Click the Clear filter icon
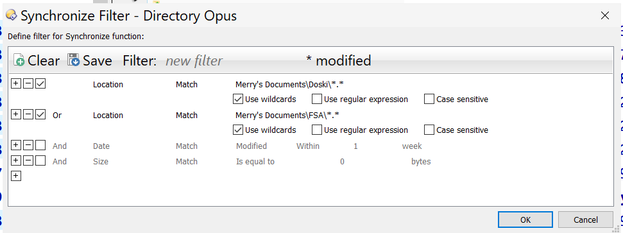The width and height of the screenshot is (623, 233). click(x=19, y=60)
